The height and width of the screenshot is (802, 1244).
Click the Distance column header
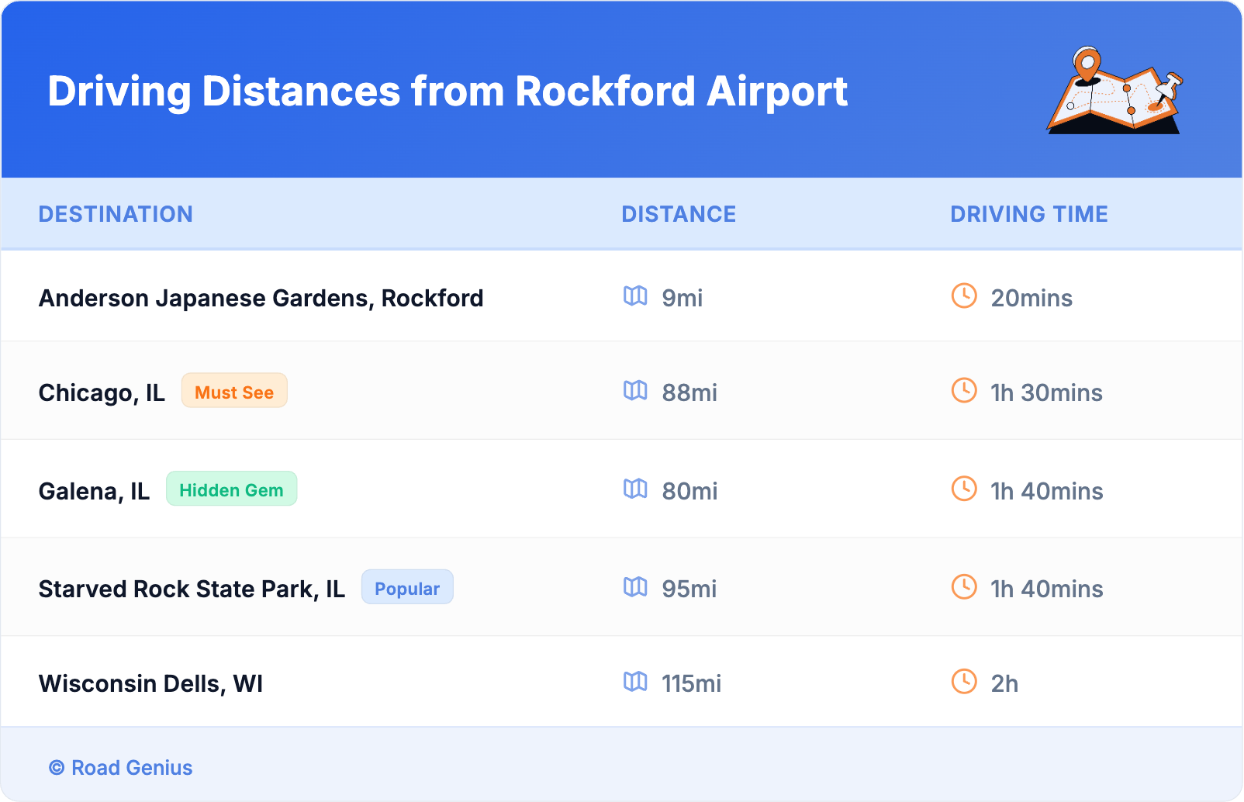679,214
